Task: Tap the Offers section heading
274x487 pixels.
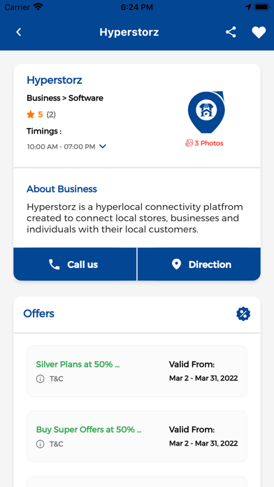Action: click(x=38, y=313)
